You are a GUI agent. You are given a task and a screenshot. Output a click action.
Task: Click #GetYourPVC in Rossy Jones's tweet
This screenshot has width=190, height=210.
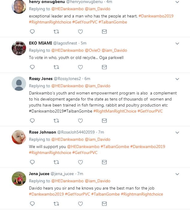click(x=151, y=111)
